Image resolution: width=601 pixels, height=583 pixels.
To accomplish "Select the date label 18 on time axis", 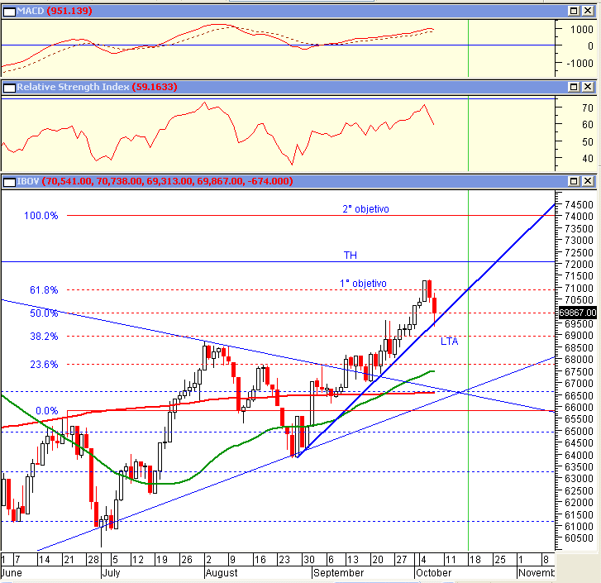I will (475, 560).
